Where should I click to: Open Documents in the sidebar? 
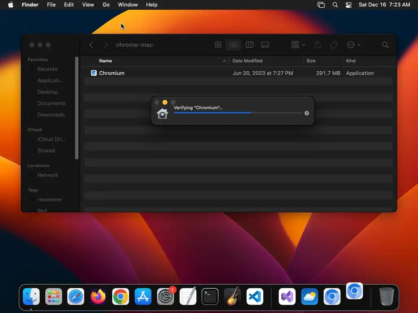[x=51, y=103]
